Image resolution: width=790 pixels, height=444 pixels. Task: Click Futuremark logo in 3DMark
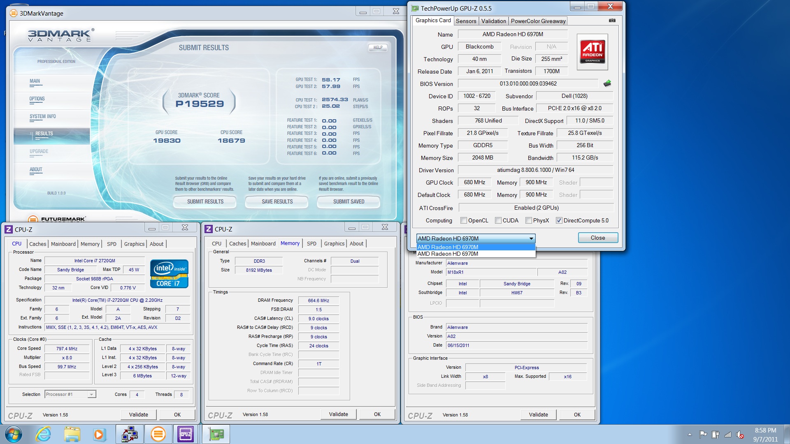[57, 219]
